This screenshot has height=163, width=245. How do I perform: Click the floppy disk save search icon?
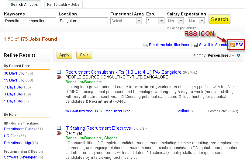(196, 45)
